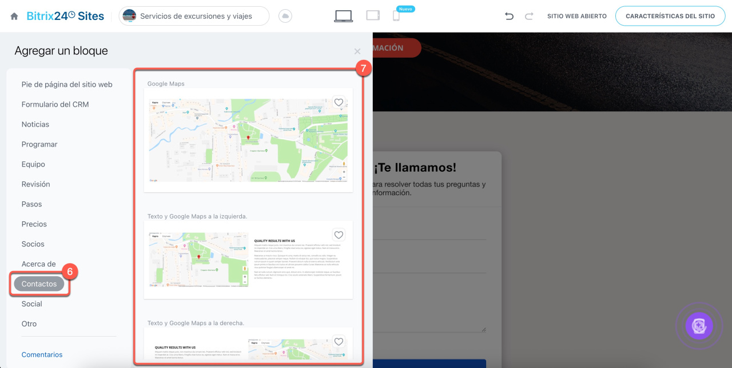This screenshot has width=732, height=368.
Task: Open the purple assistant widget icon
Action: click(x=699, y=326)
